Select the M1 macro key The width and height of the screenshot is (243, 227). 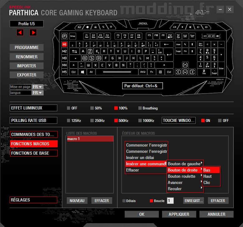click(64, 45)
